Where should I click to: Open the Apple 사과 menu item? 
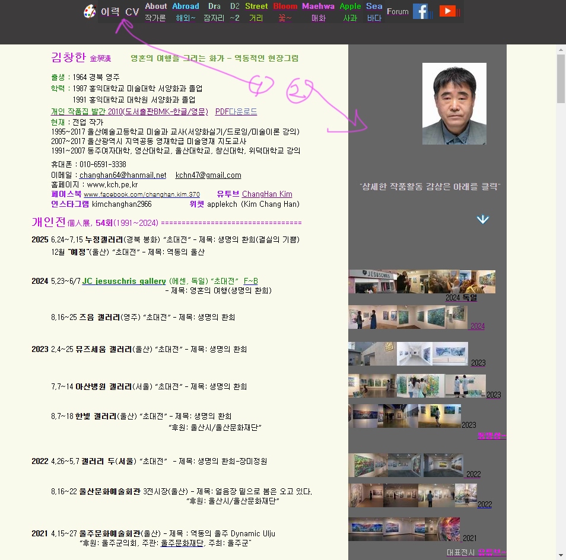350,12
